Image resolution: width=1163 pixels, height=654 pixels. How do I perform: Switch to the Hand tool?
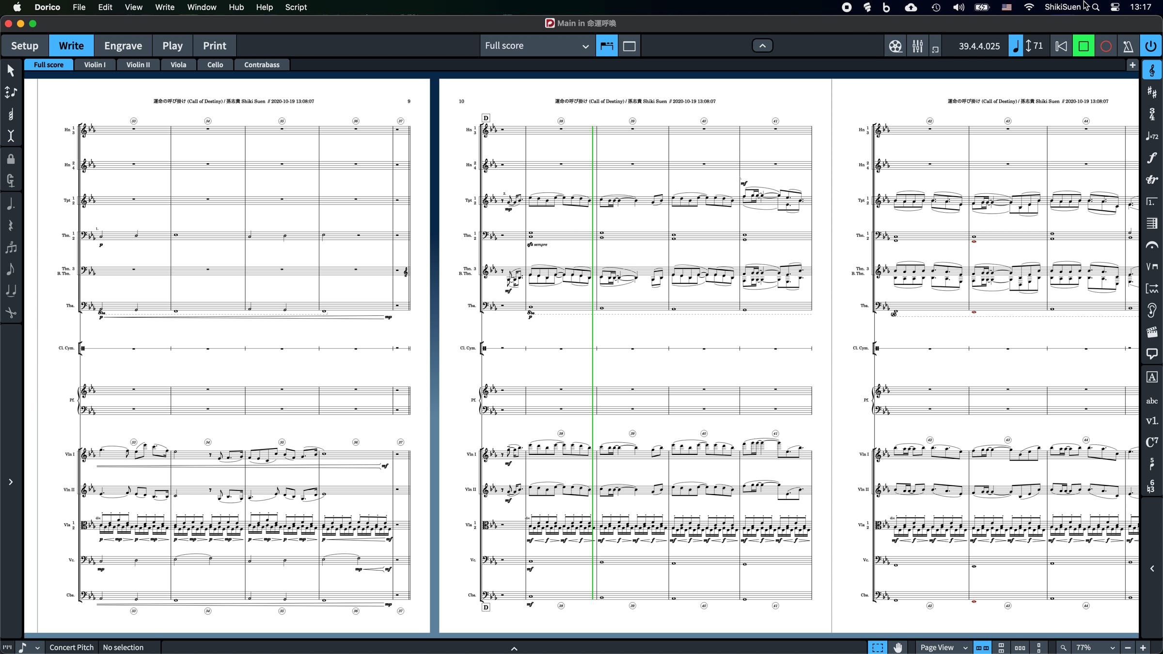point(898,648)
